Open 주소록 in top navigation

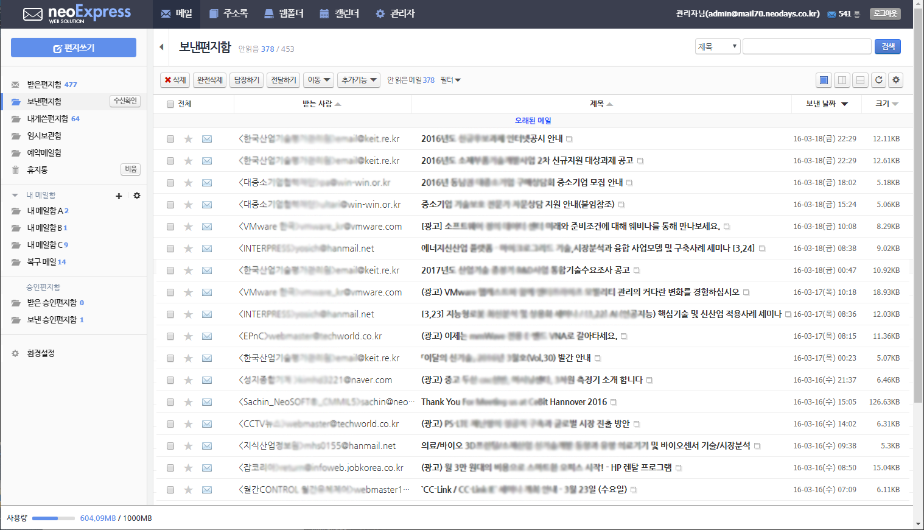pyautogui.click(x=228, y=13)
